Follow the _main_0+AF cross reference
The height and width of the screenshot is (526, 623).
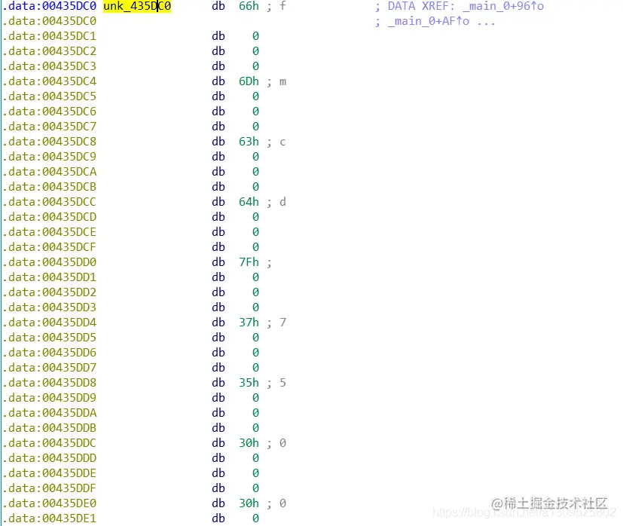tap(429, 21)
